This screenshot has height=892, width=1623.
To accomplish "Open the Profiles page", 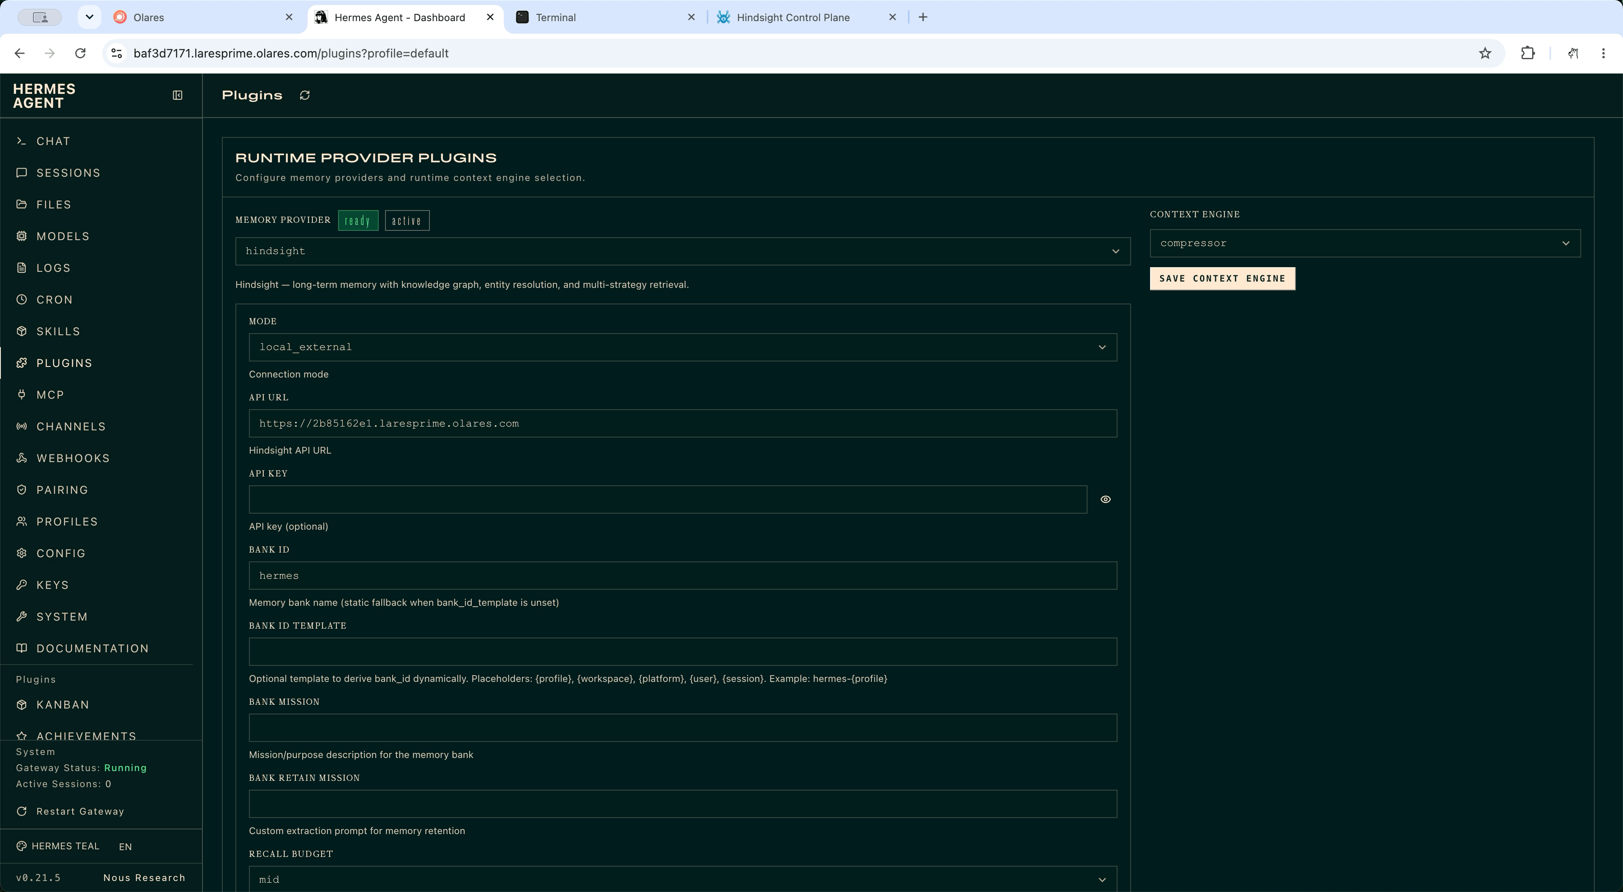I will point(101,522).
